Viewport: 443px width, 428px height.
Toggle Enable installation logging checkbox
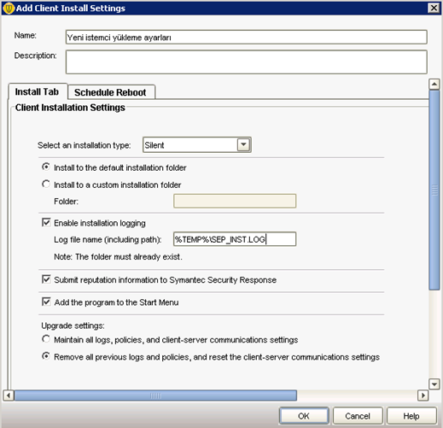(46, 222)
